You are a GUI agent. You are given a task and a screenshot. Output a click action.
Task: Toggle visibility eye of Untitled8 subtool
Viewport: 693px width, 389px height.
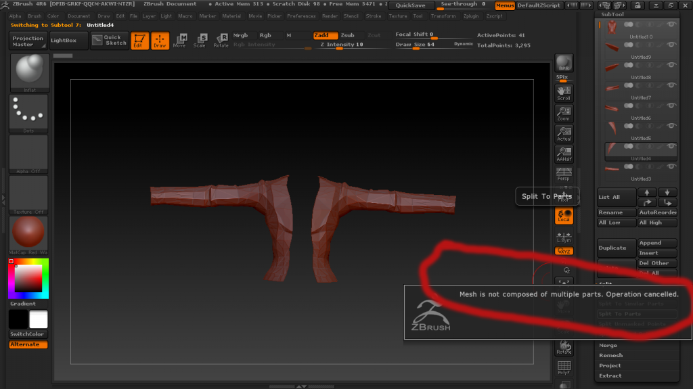[x=671, y=65]
